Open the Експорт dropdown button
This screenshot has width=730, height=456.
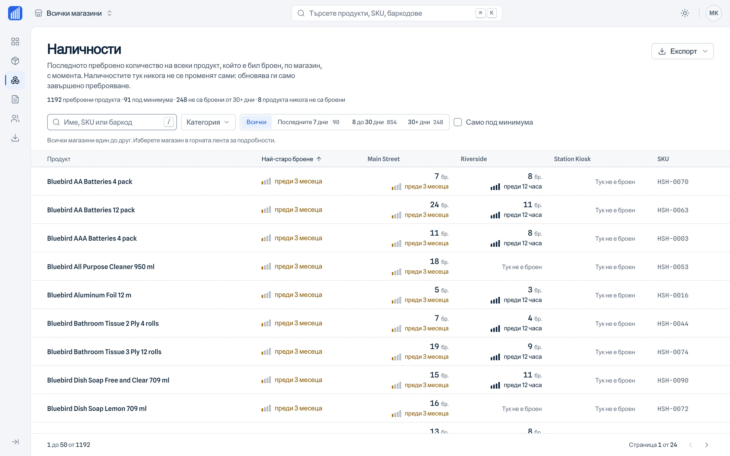point(682,51)
